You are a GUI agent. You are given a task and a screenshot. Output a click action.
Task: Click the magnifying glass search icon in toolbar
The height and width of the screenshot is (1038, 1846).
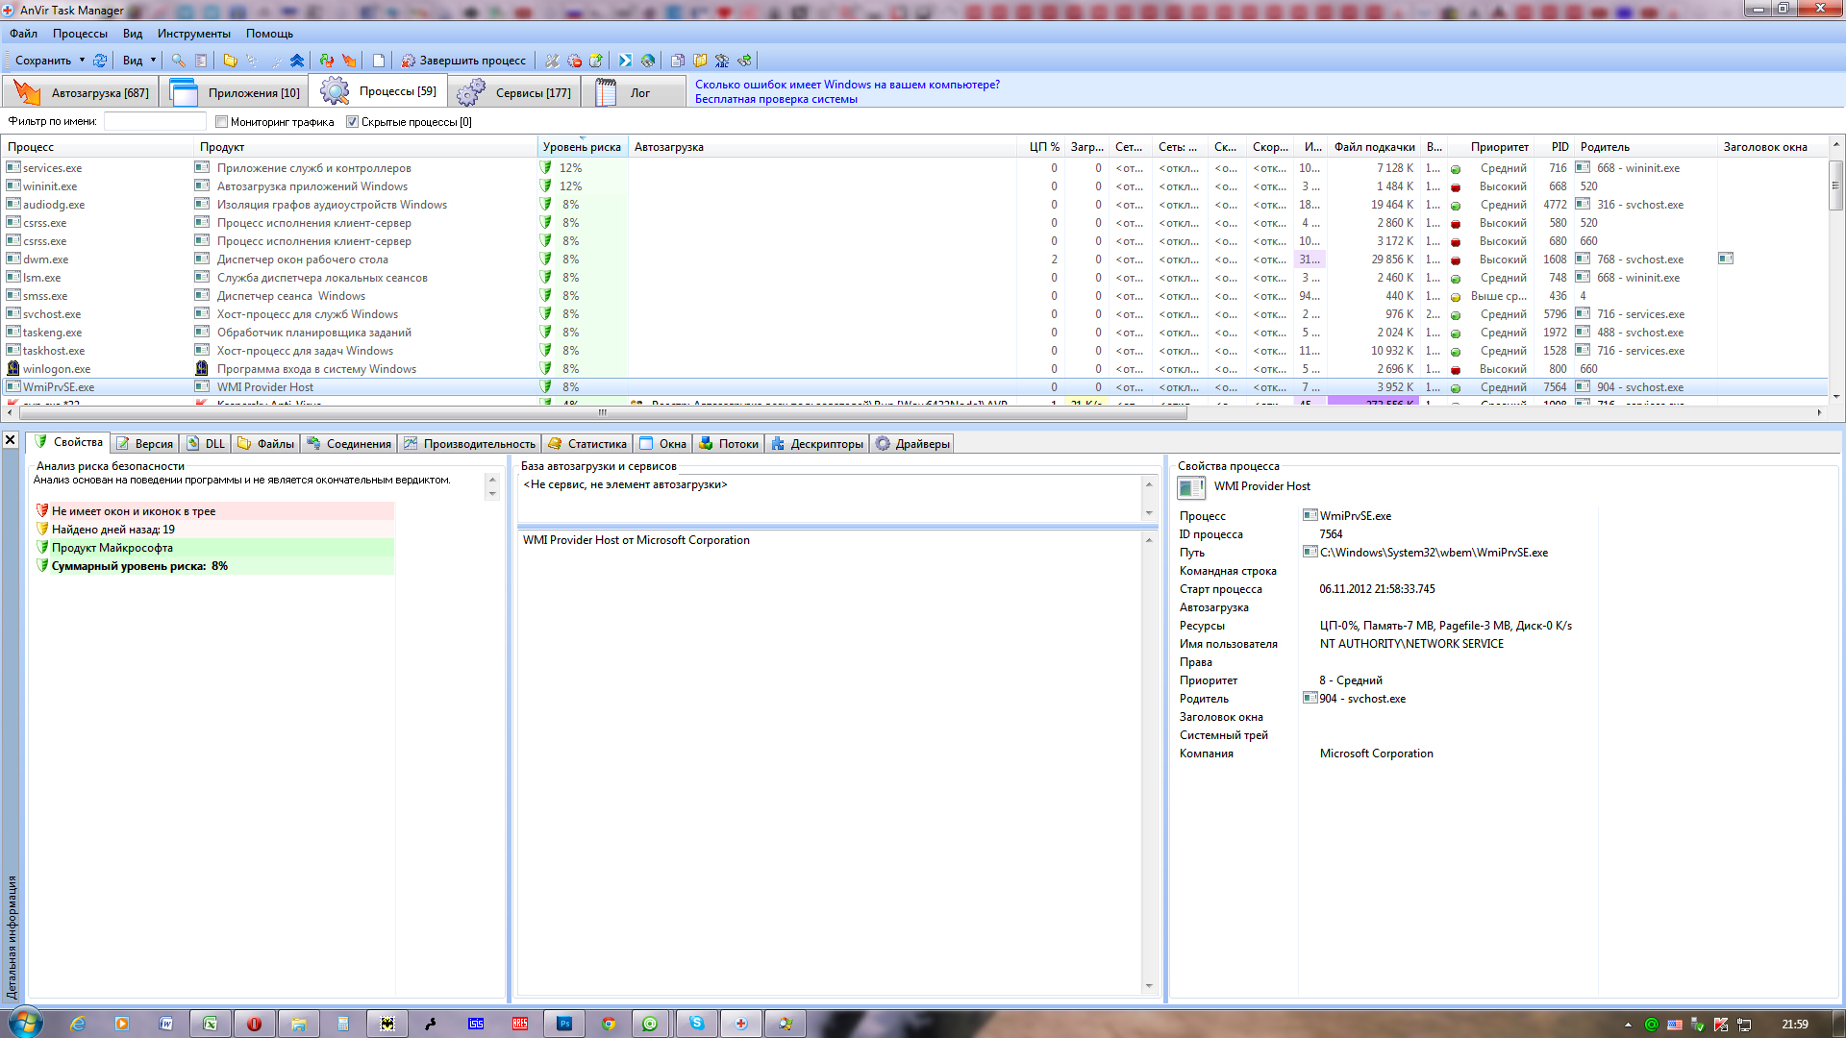[178, 61]
